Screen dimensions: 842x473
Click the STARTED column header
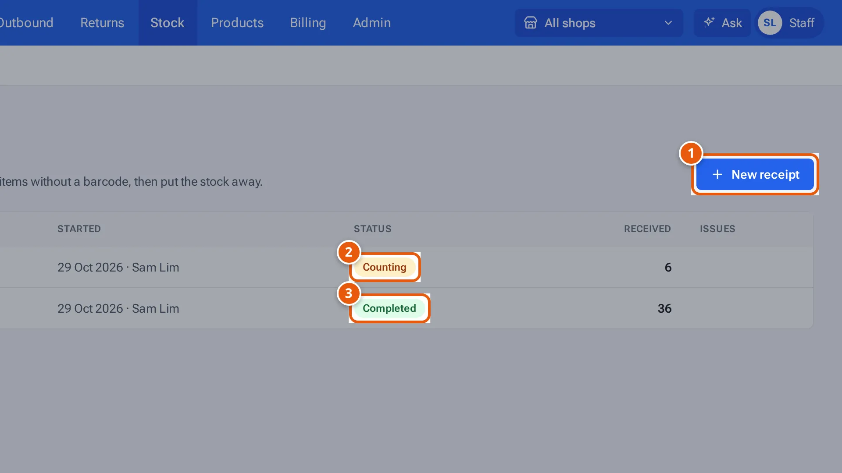pos(79,229)
